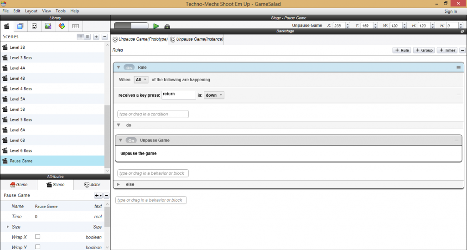Play the game preview
Viewport: 467px width, 250px height.
[x=156, y=26]
